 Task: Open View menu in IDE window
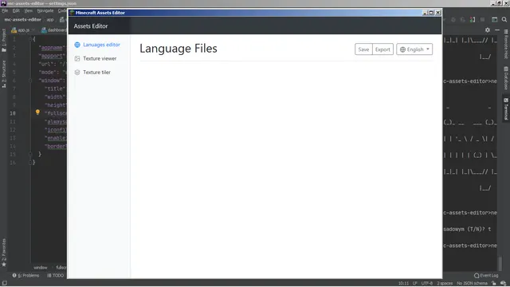(x=29, y=10)
